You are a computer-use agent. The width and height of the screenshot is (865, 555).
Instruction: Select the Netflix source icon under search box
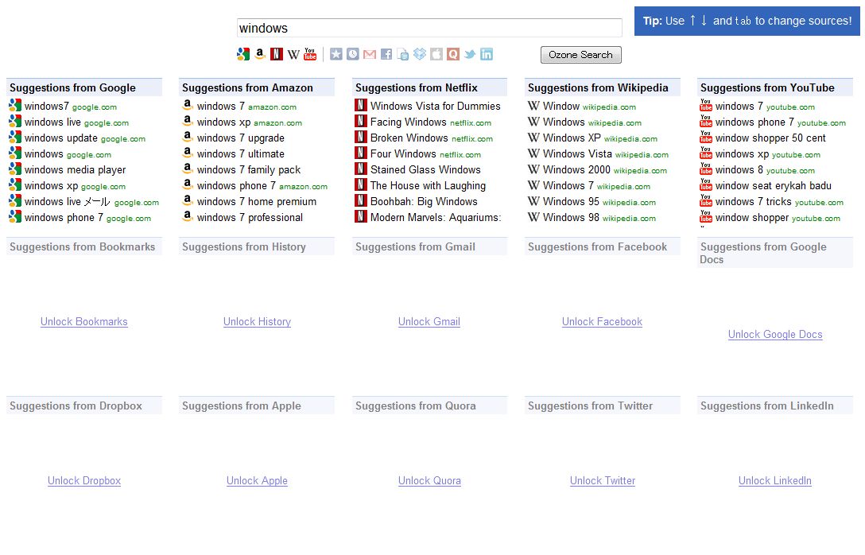pyautogui.click(x=277, y=54)
